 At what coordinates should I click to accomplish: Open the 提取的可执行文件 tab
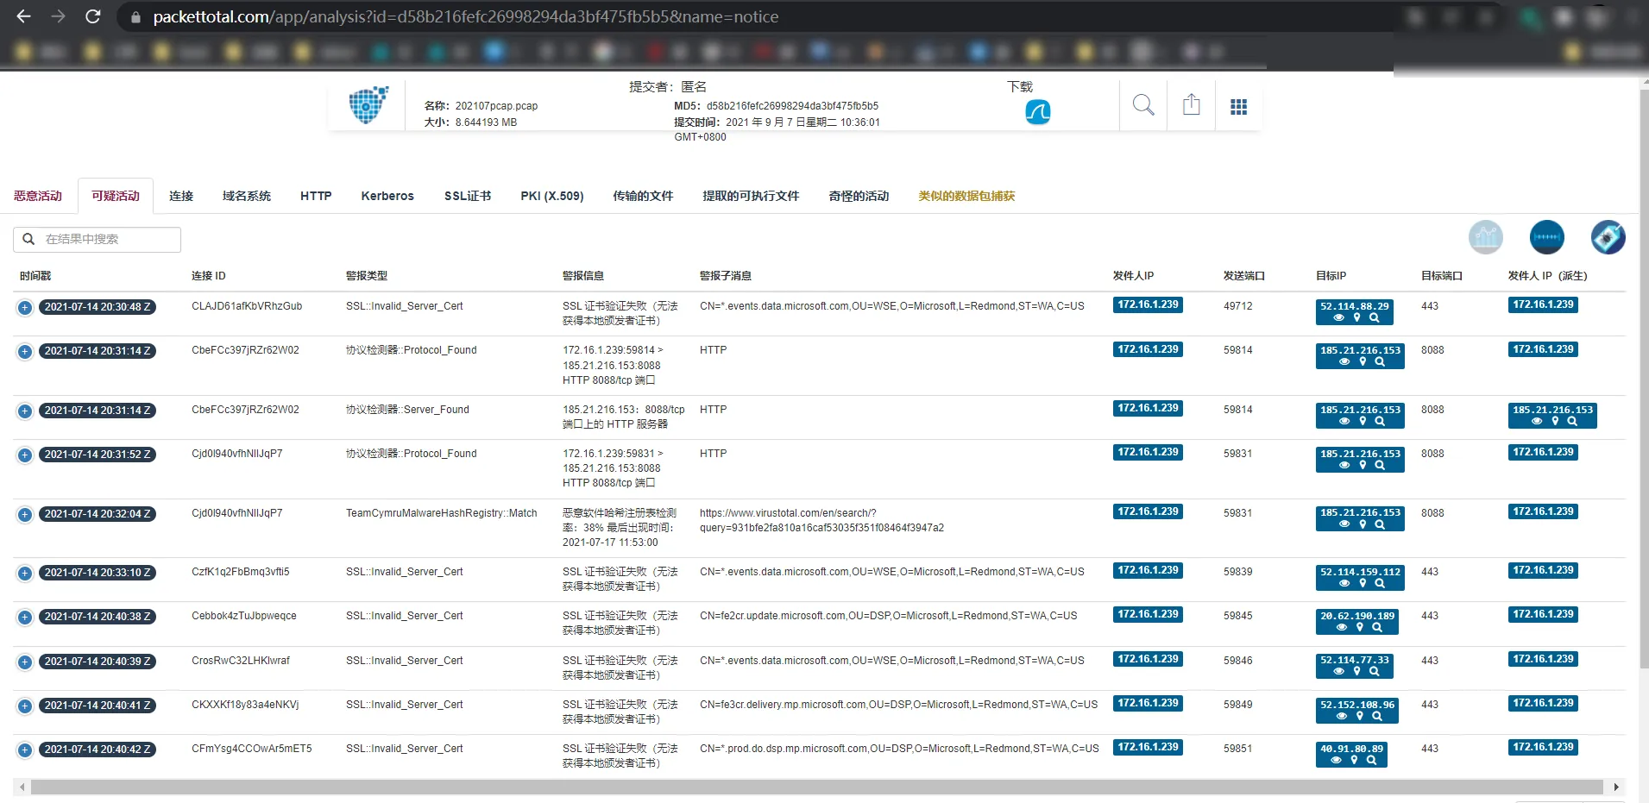(x=751, y=196)
